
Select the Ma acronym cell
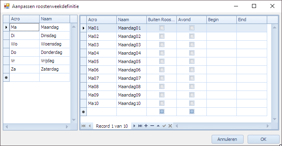24,27
